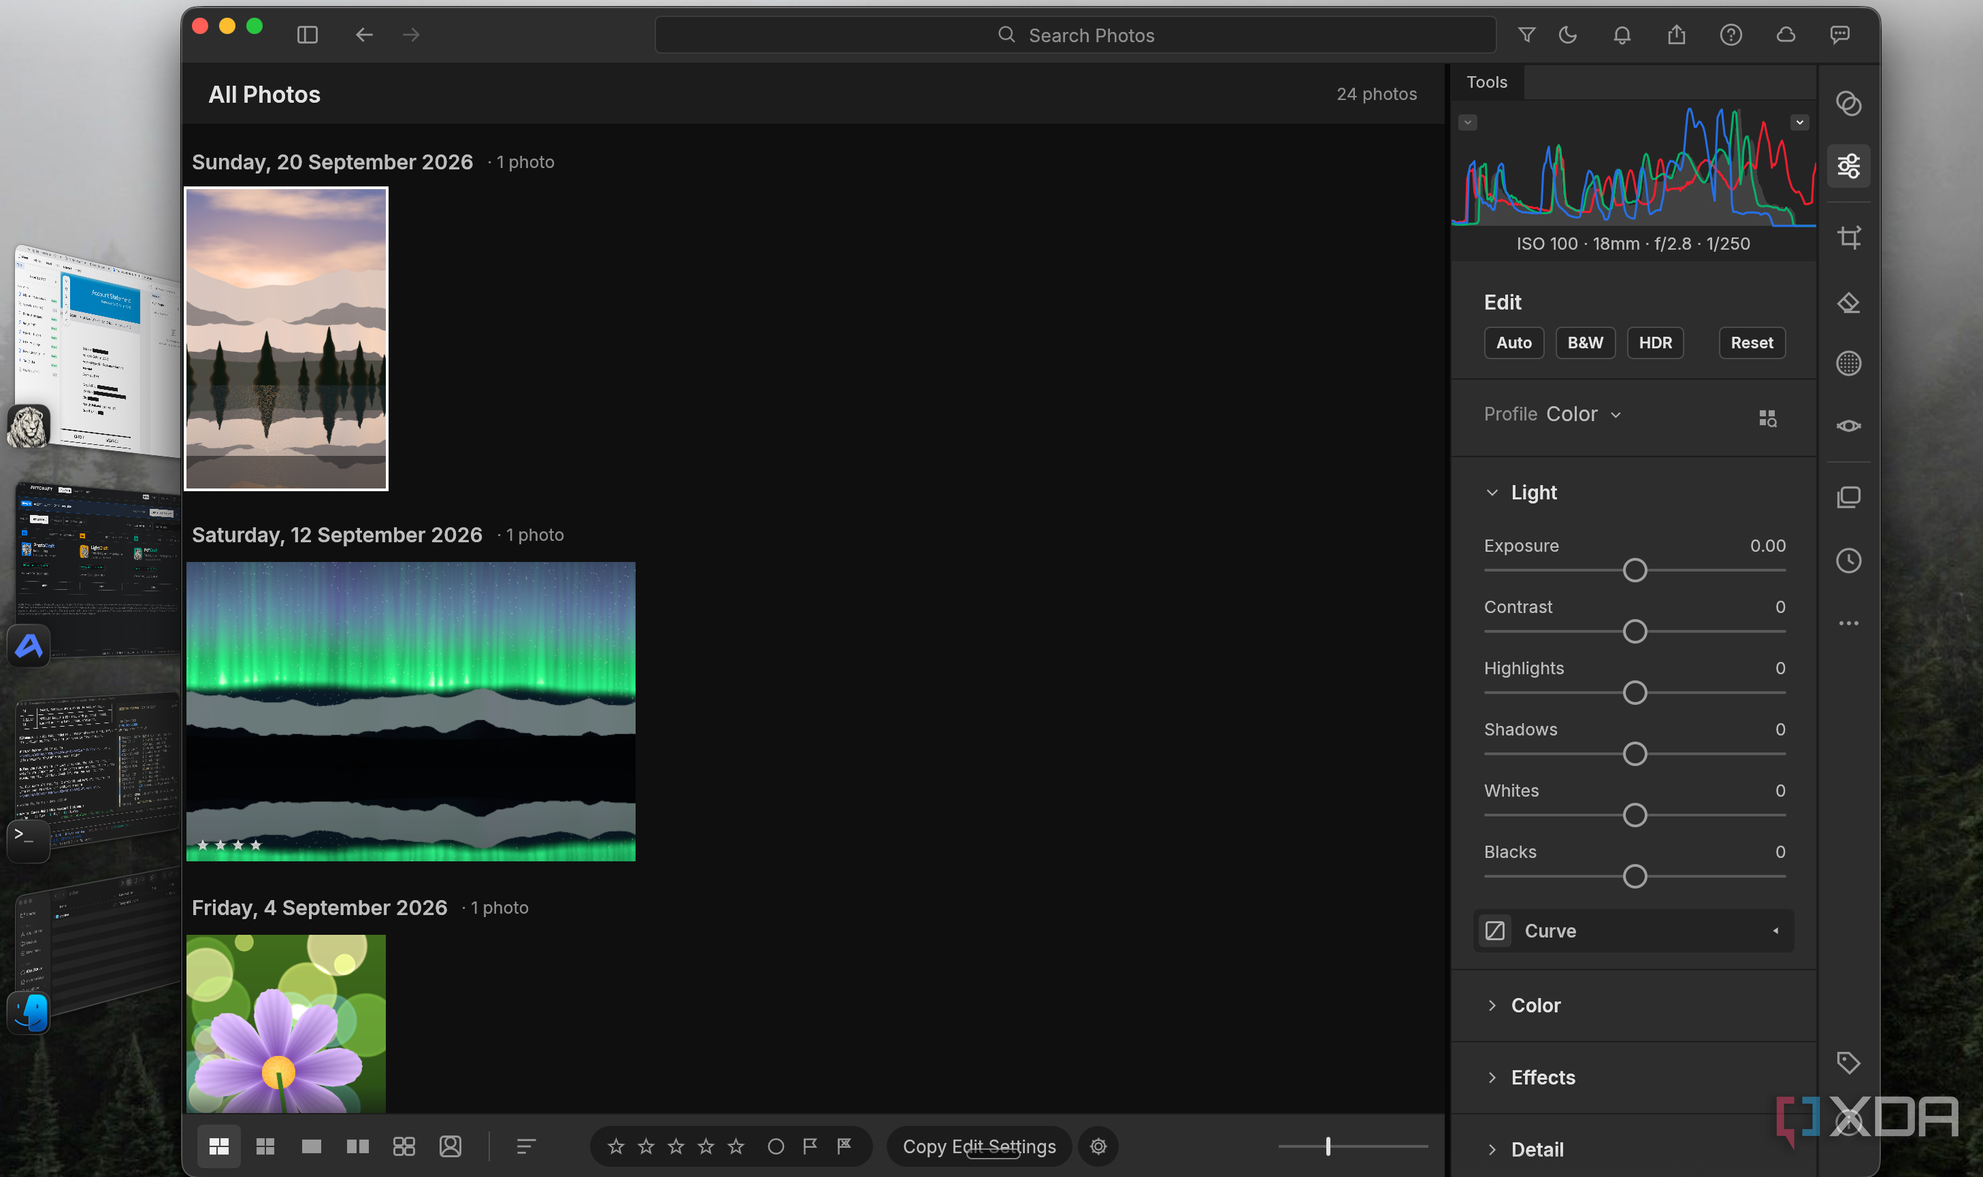Click the Exposure slider handle
This screenshot has width=1983, height=1177.
point(1634,570)
